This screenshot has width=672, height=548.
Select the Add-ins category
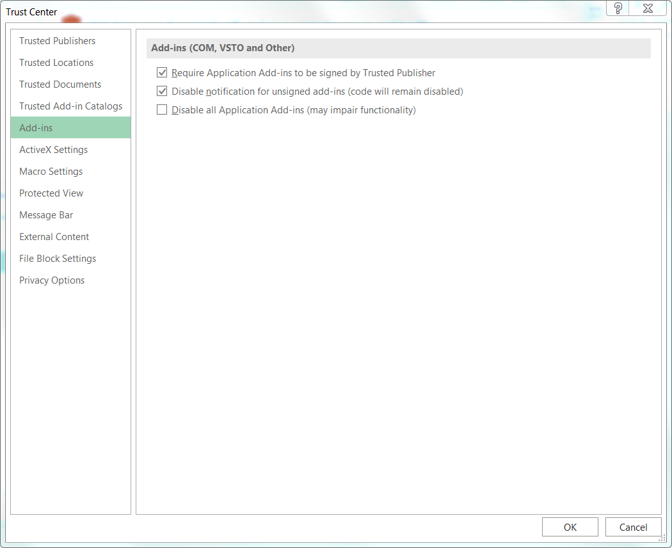[x=36, y=128]
